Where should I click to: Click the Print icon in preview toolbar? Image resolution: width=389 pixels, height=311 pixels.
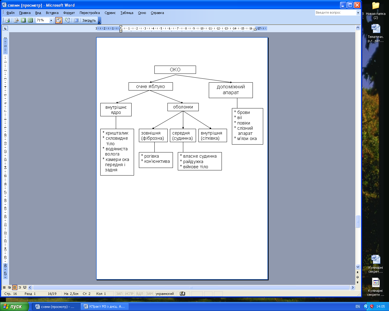click(8, 20)
